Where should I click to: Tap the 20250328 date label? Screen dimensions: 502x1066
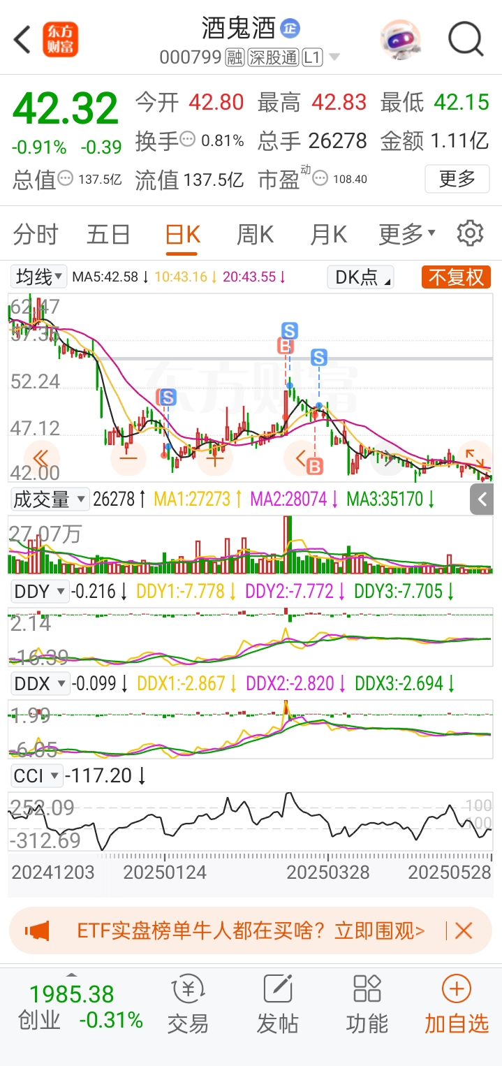coord(328,872)
